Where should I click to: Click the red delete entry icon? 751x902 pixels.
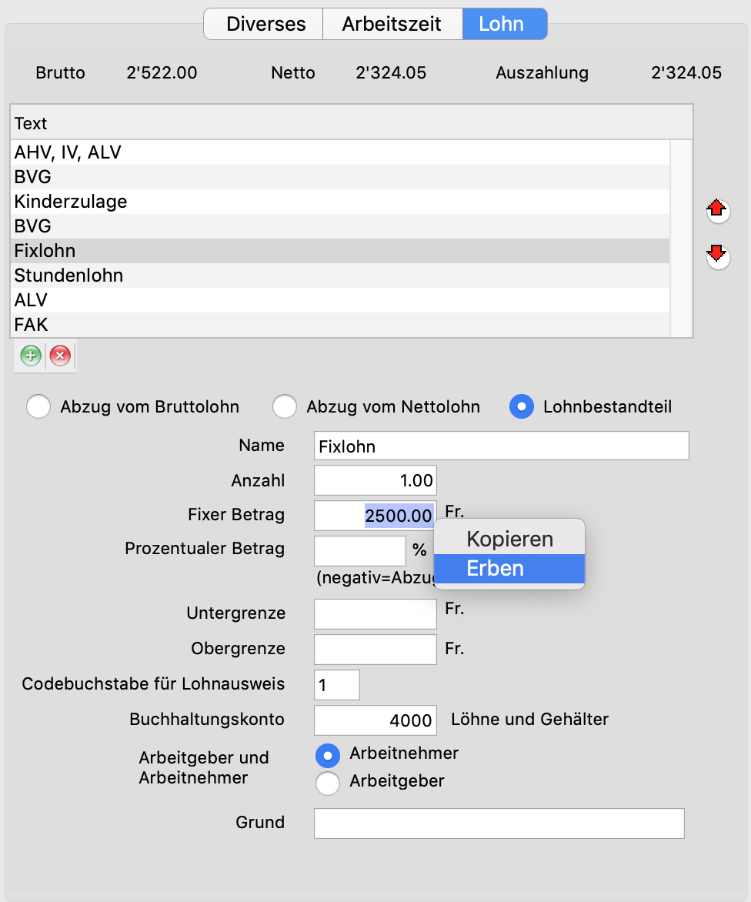click(x=60, y=356)
